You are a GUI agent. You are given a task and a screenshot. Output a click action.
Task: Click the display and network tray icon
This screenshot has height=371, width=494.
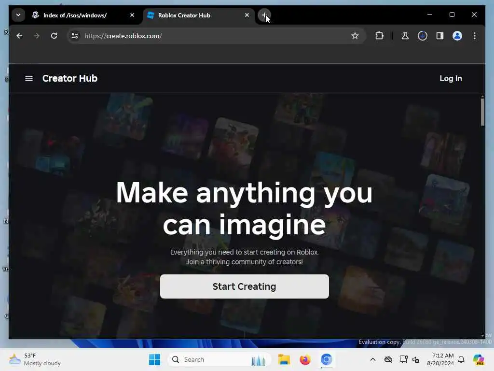pyautogui.click(x=404, y=359)
